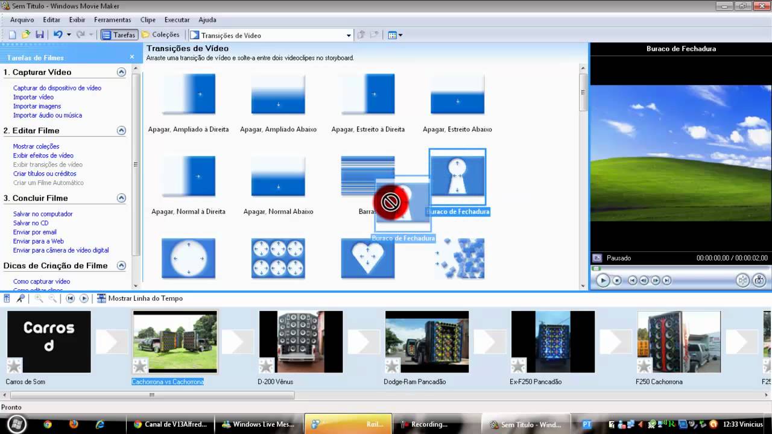Viewport: 772px width, 434px height.
Task: Open the Transições de Vídeo collection dropdown
Action: tap(349, 36)
